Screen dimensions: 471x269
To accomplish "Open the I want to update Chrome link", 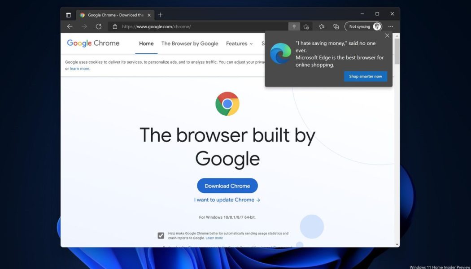I will click(x=227, y=200).
